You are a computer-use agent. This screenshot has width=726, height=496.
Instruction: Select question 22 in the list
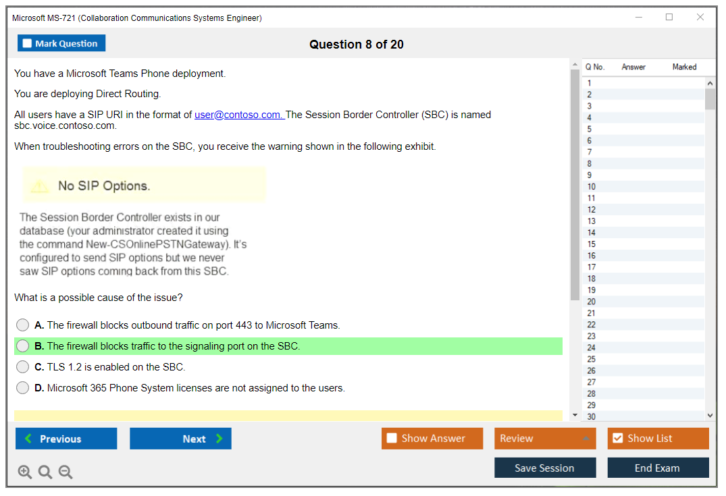[644, 325]
